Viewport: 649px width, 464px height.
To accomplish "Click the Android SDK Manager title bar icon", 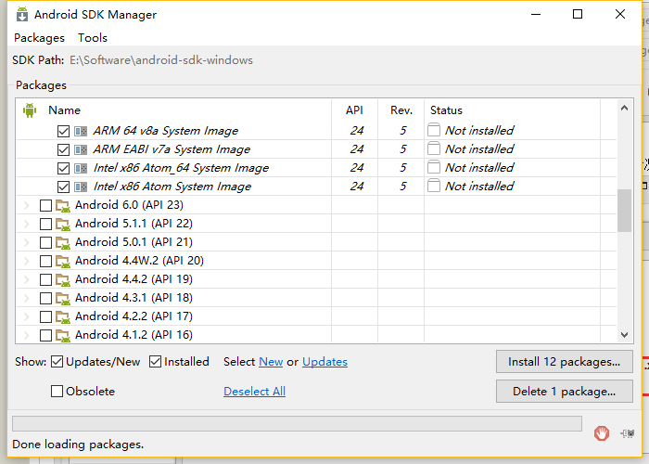I will coord(22,14).
